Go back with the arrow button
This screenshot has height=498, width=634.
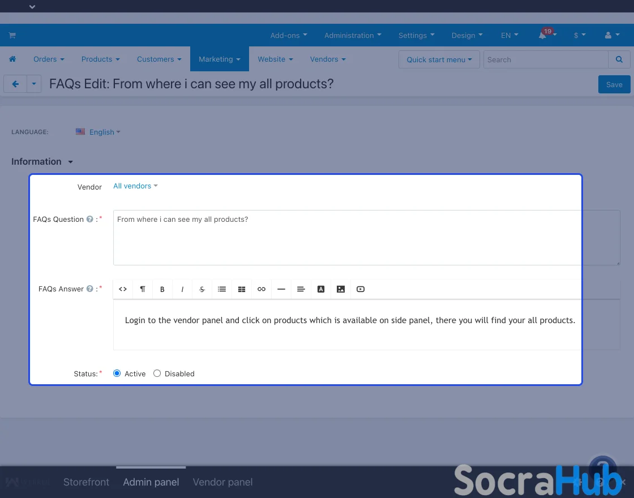pos(15,84)
